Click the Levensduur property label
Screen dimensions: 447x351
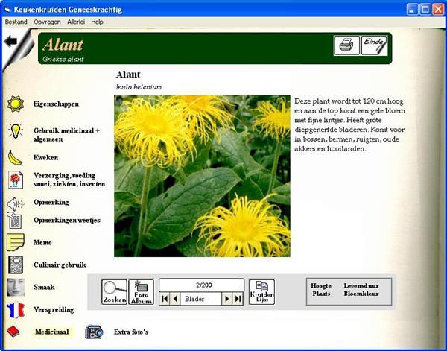tap(361, 285)
